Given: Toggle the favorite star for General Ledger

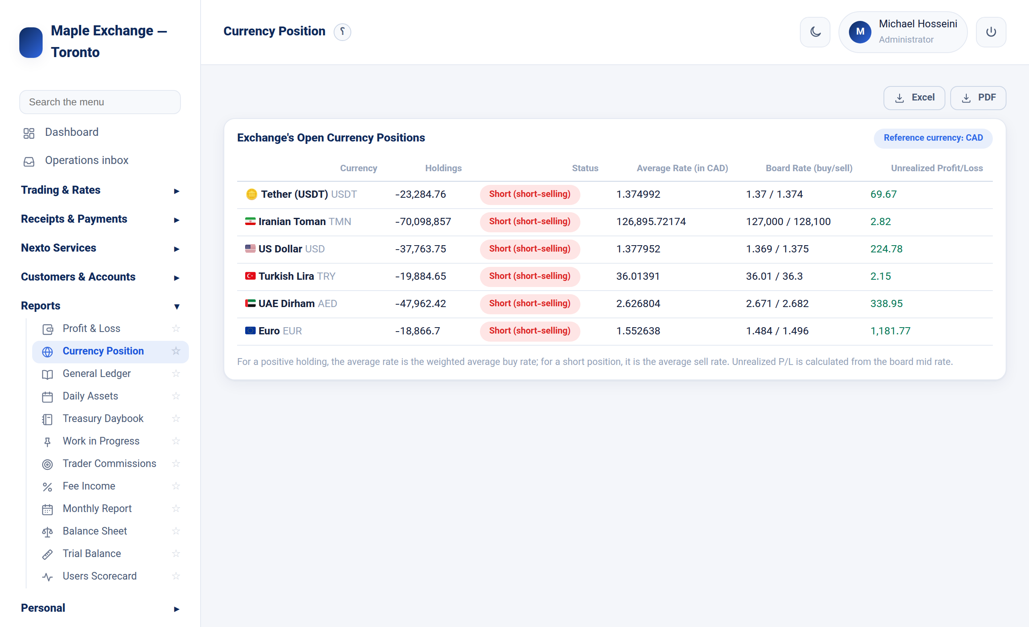Looking at the screenshot, I should [176, 374].
